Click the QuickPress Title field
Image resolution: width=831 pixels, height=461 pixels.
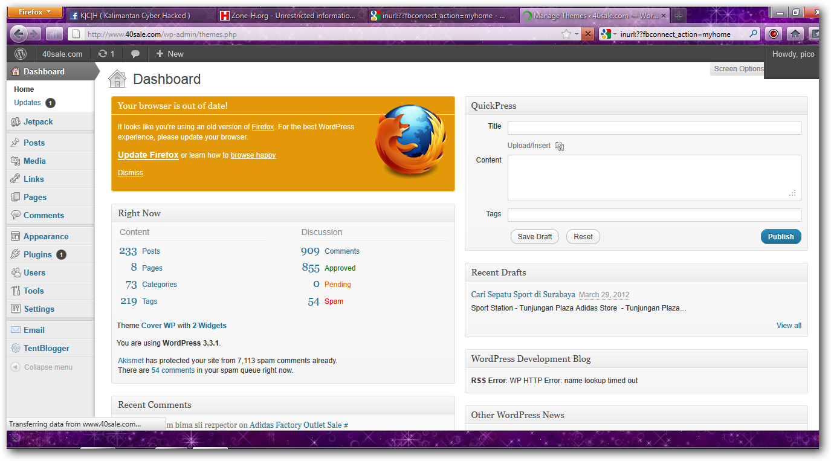(x=654, y=127)
